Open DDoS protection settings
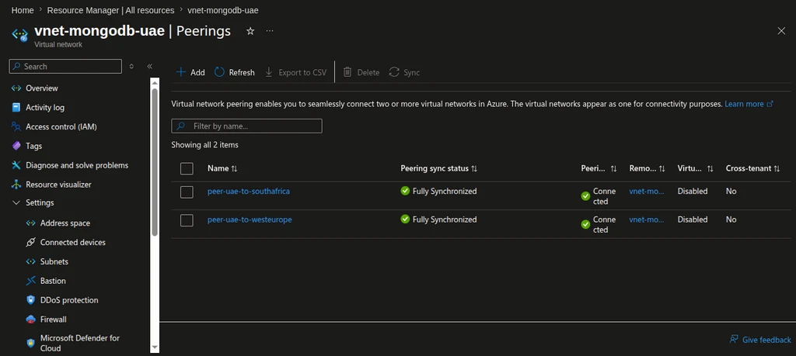 pos(69,300)
